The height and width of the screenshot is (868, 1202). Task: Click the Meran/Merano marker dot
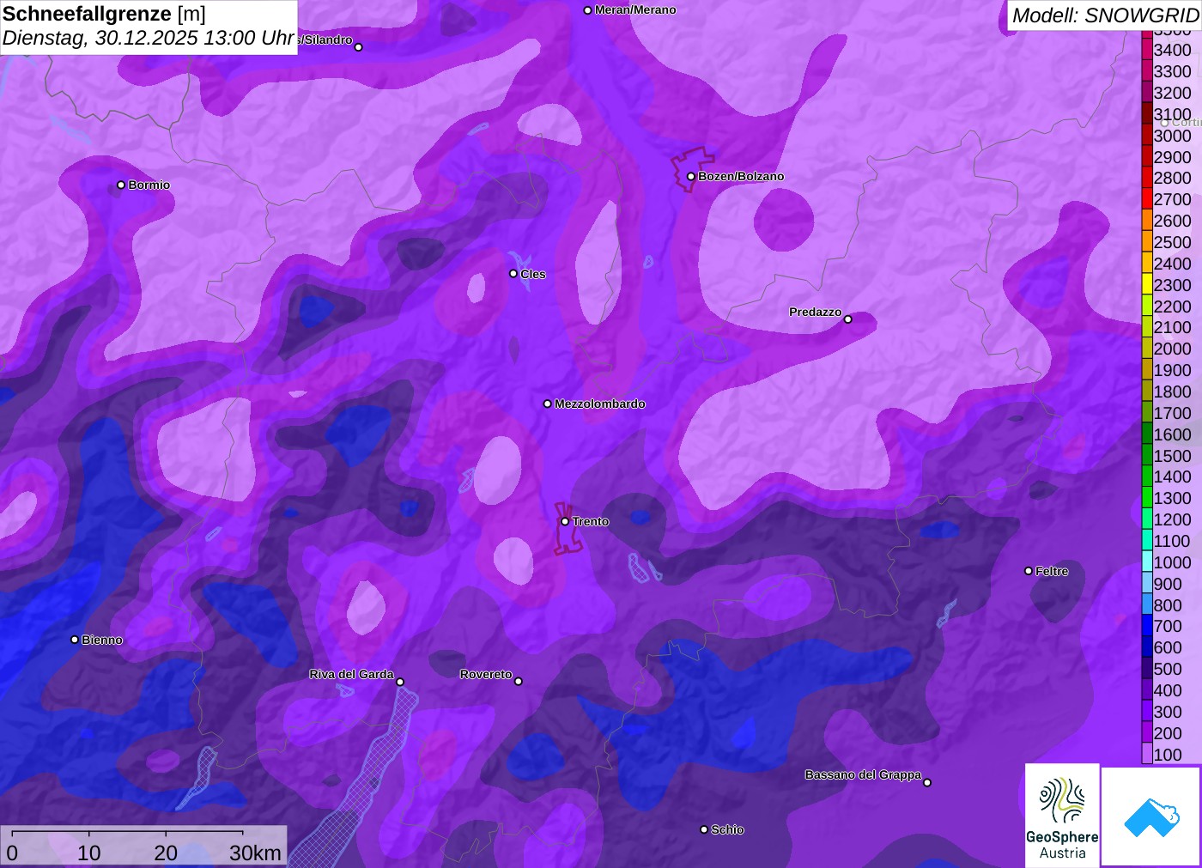pos(587,10)
